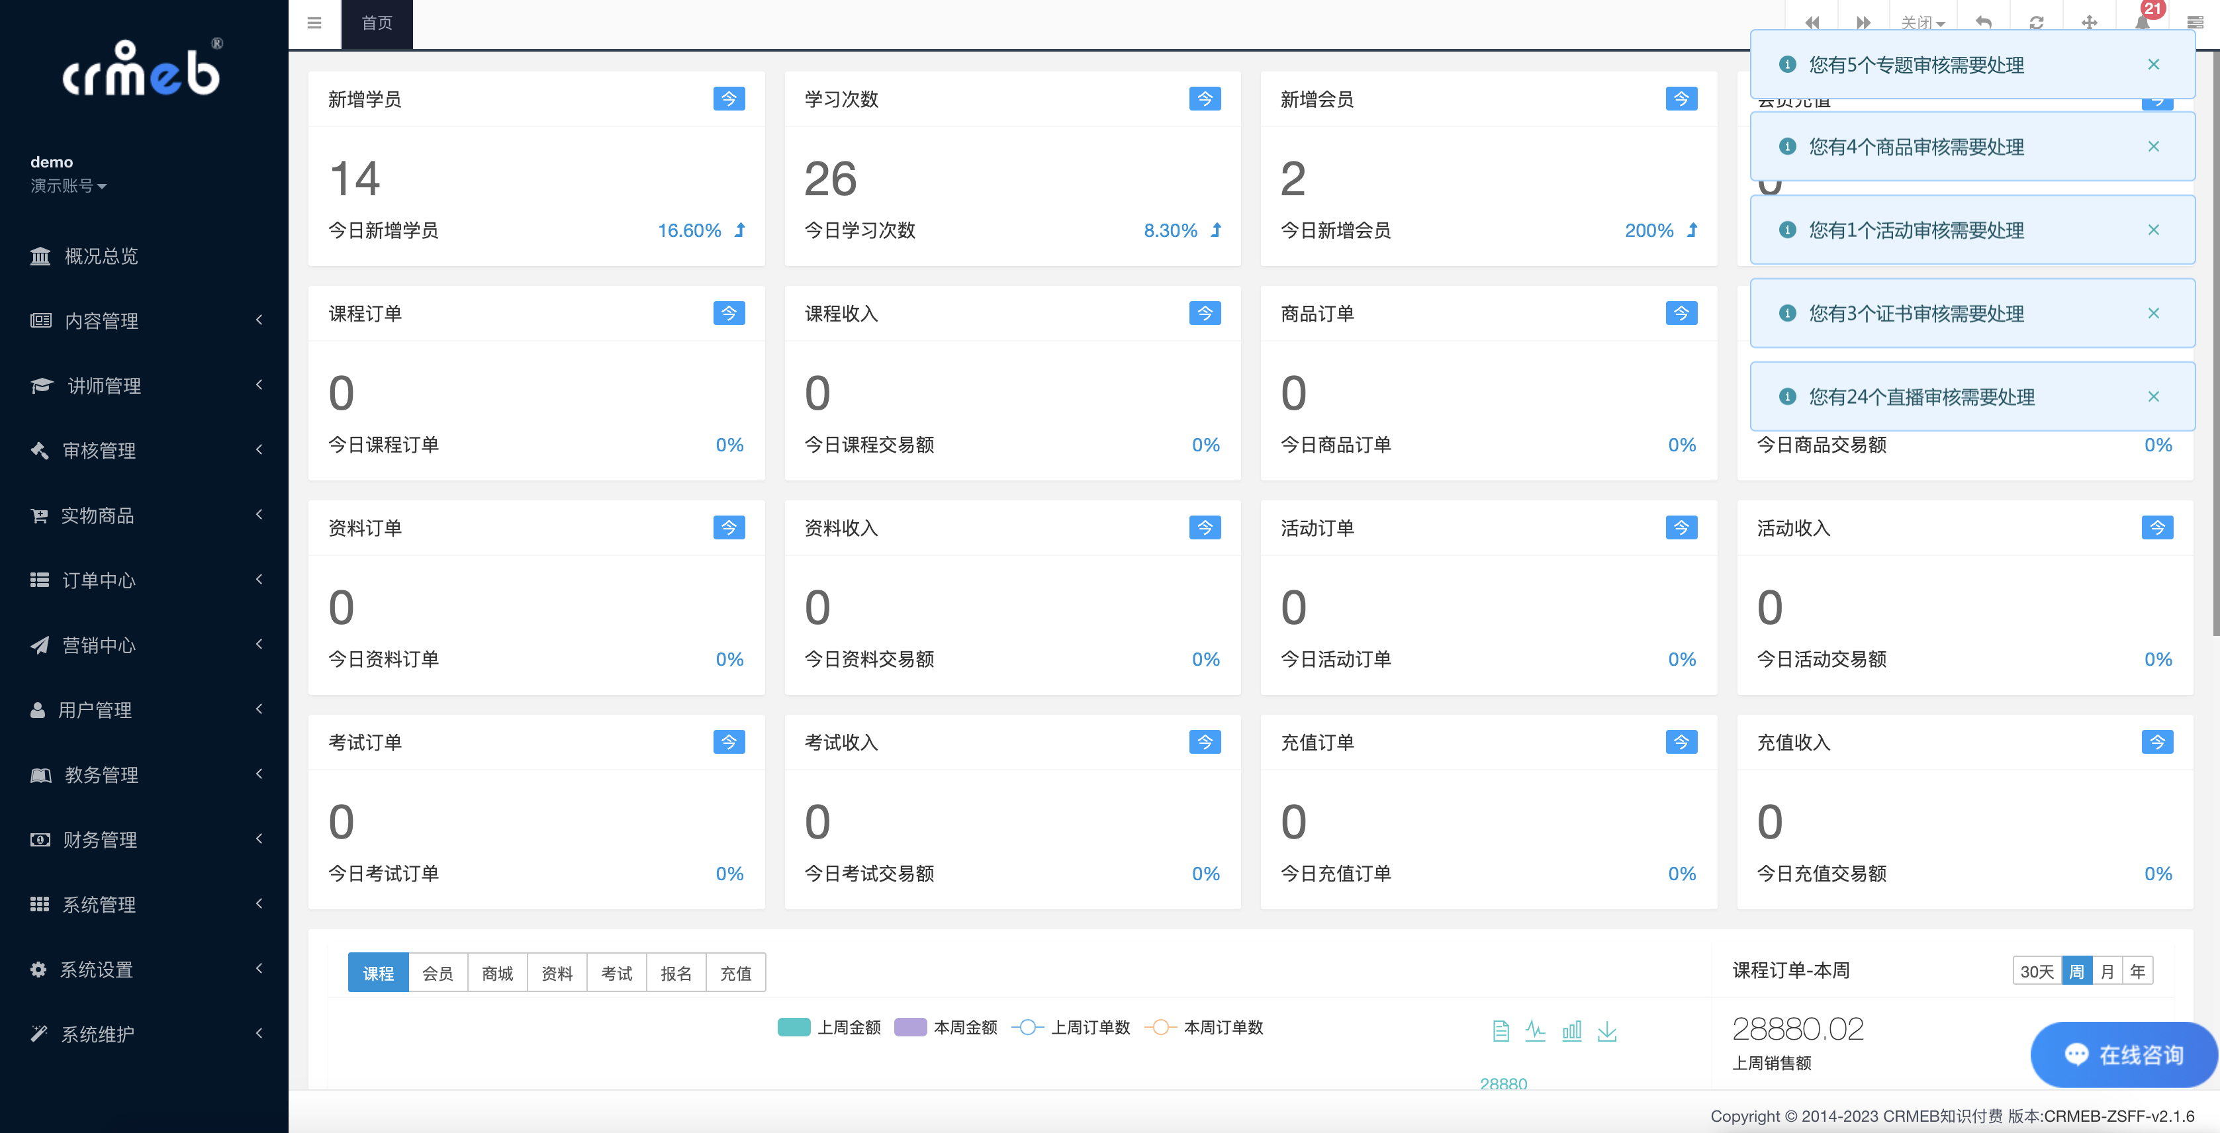The image size is (2220, 1133).
Task: Open the 商品订单 card link icon
Action: point(1681,314)
